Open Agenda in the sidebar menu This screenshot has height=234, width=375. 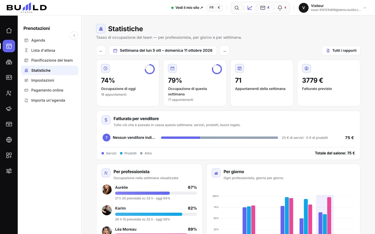49,40
